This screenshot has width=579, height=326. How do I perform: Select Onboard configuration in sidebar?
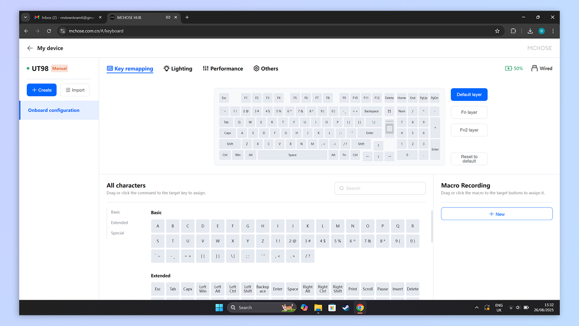54,110
